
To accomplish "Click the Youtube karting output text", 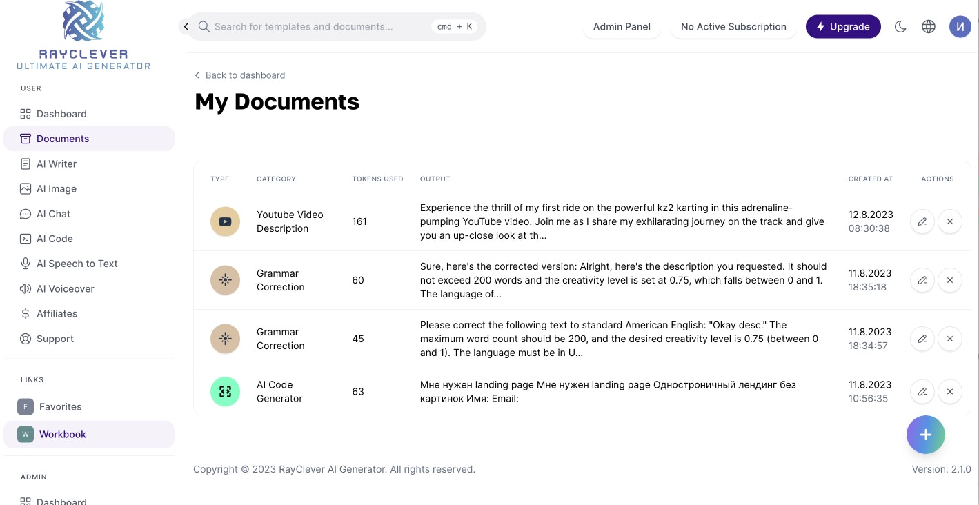I will coord(622,221).
